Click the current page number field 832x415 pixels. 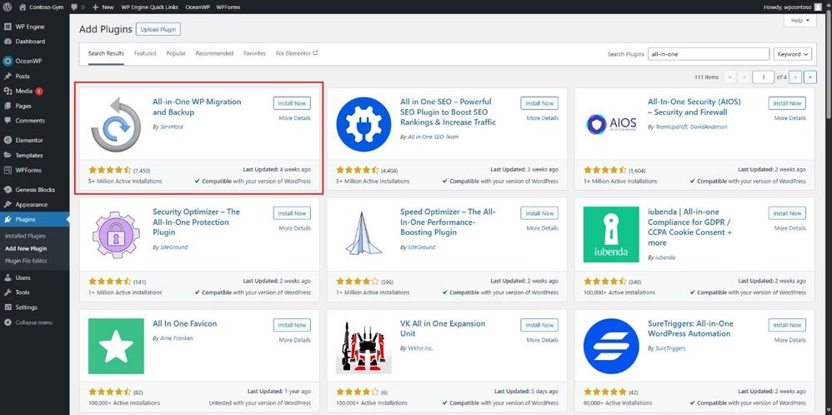pyautogui.click(x=764, y=77)
